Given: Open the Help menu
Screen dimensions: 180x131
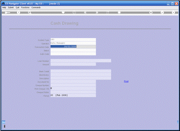Looking at the screenshot, I should 4,7.
